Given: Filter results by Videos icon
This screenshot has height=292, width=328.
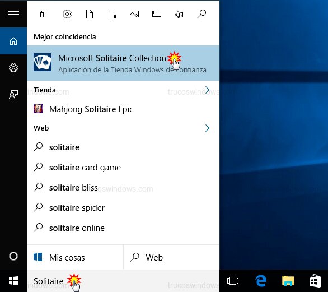Looking at the screenshot, I should 157,14.
